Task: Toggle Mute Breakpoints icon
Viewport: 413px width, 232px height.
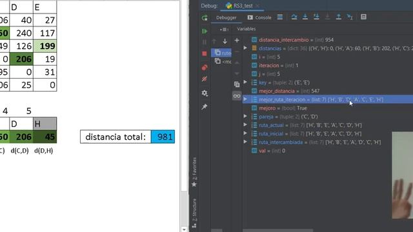Action: coord(205,79)
